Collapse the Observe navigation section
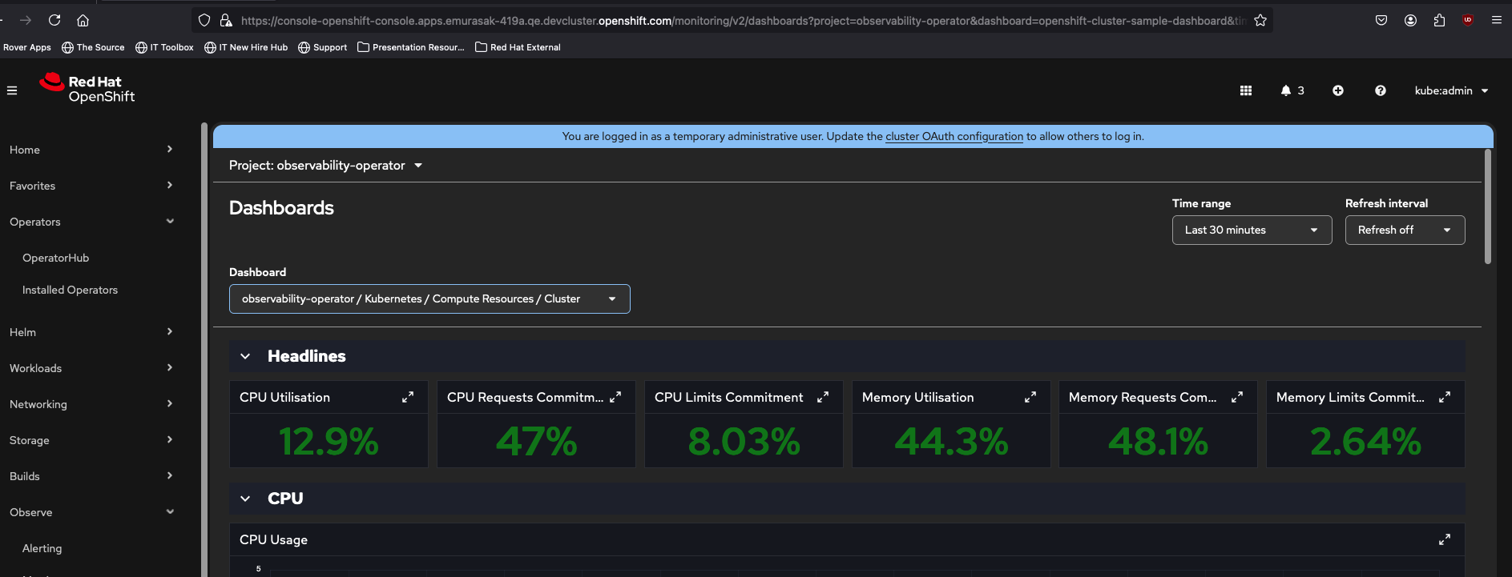 tap(92, 512)
